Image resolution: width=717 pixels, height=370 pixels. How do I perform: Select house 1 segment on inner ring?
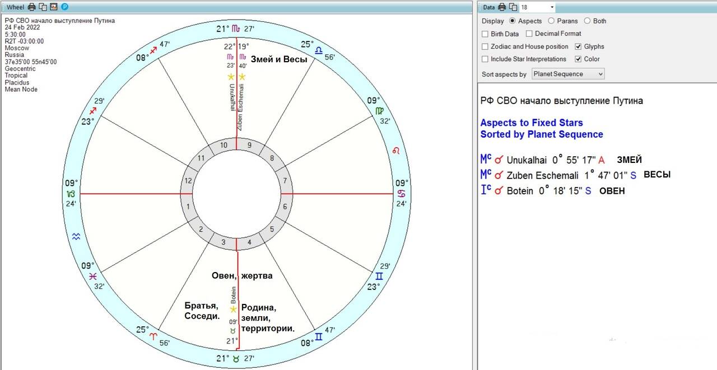(x=188, y=207)
